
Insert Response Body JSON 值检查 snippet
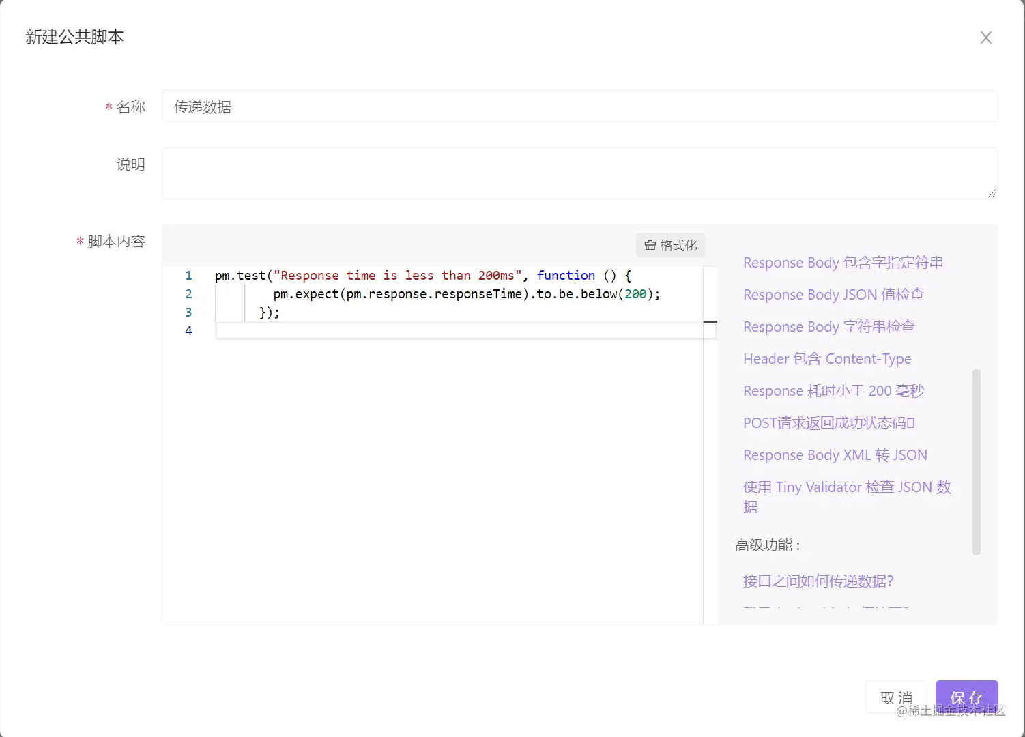(833, 295)
